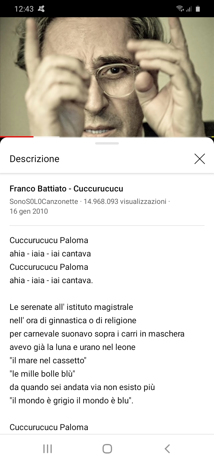Open the SonoS0L0Canzonette channel name

[x=44, y=202]
